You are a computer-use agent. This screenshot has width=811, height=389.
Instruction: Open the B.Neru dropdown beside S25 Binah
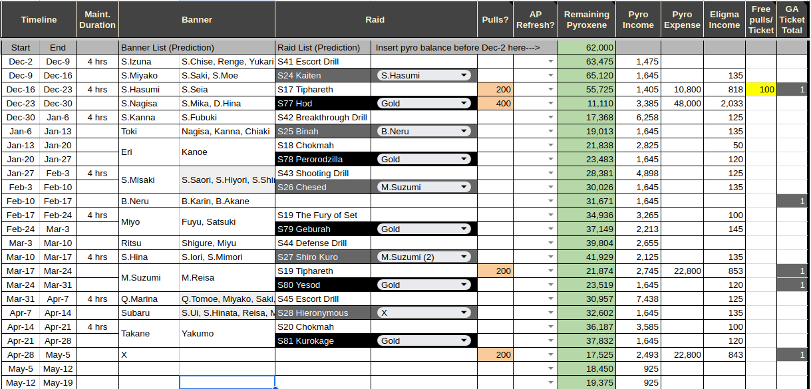(424, 131)
